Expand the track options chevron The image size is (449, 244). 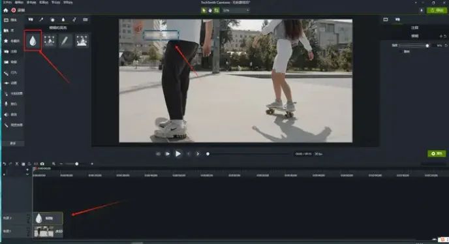point(27,174)
